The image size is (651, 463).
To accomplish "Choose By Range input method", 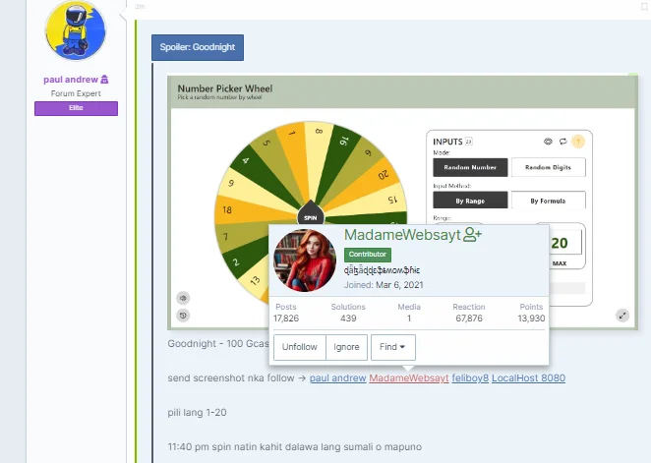I will [x=470, y=201].
